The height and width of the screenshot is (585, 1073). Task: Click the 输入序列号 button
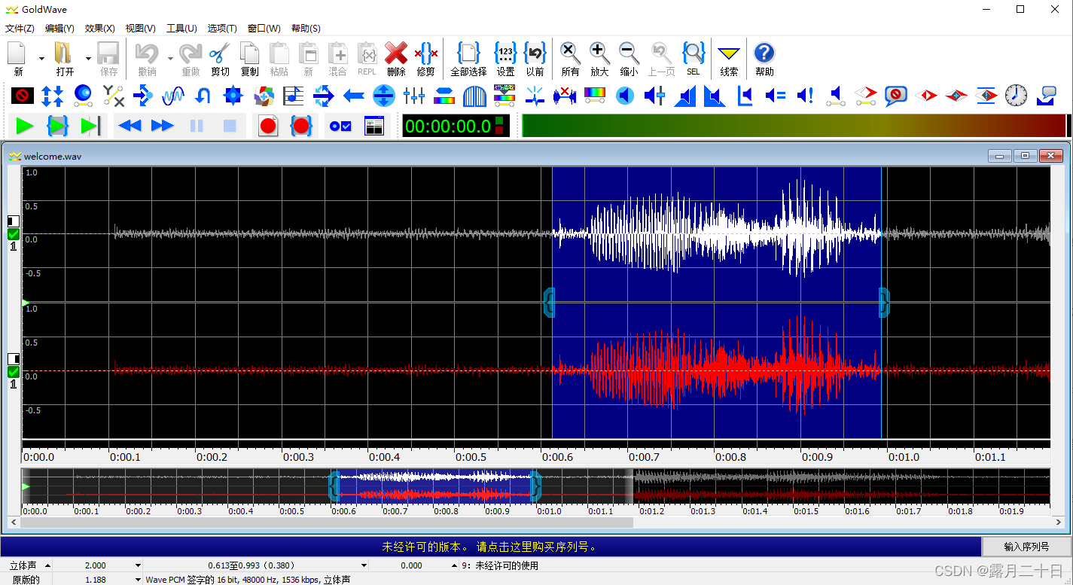click(1026, 547)
